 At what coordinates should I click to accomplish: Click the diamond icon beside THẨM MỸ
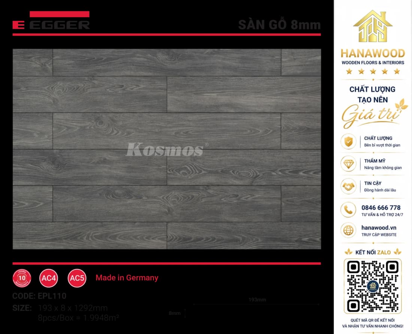pyautogui.click(x=348, y=164)
